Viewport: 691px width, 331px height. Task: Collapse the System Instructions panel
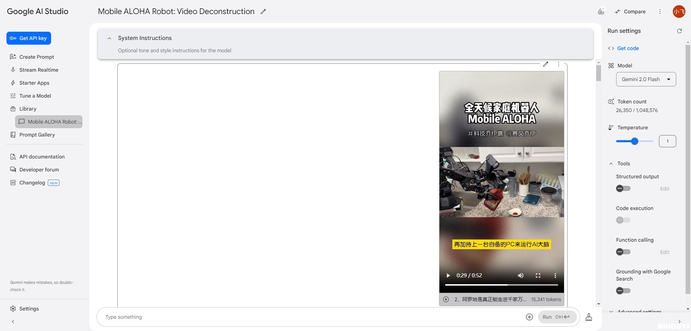click(x=109, y=38)
